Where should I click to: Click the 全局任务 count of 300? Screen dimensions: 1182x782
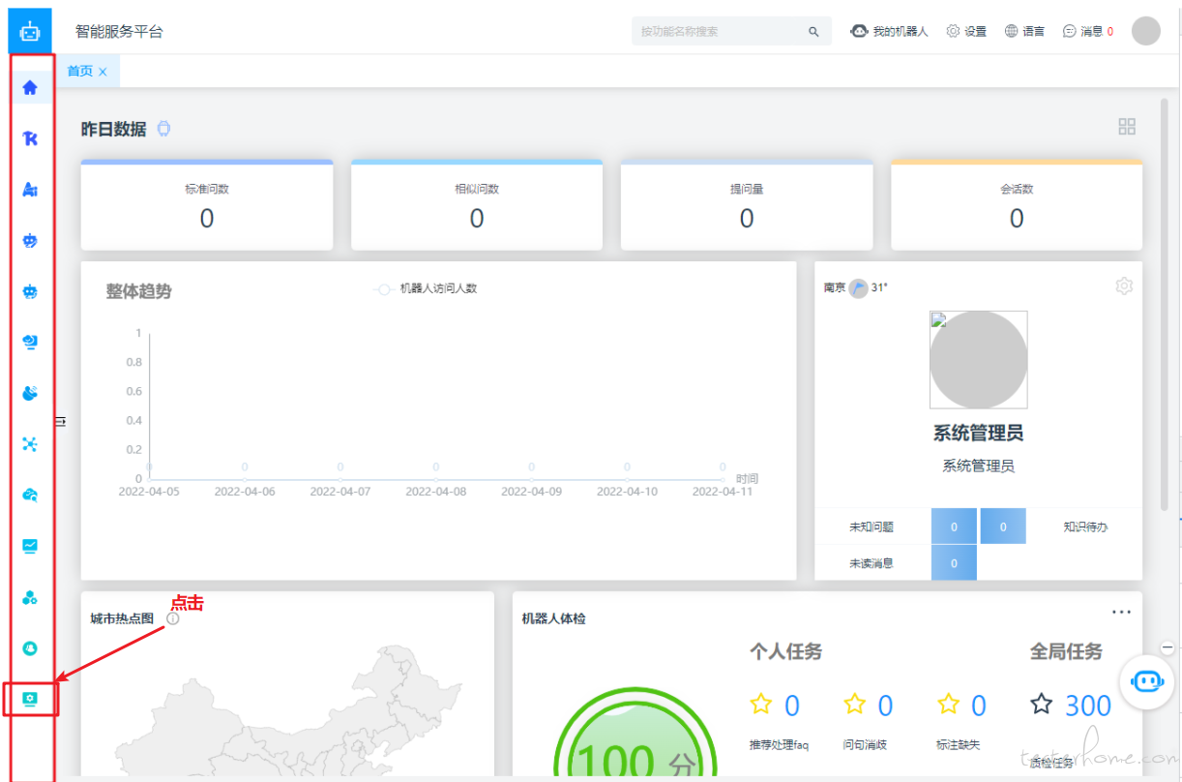pos(1088,706)
